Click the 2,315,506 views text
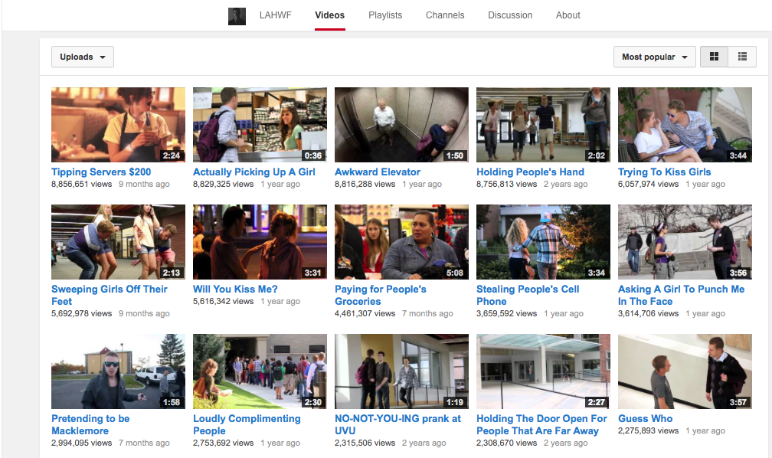The width and height of the screenshot is (772, 458). point(365,443)
